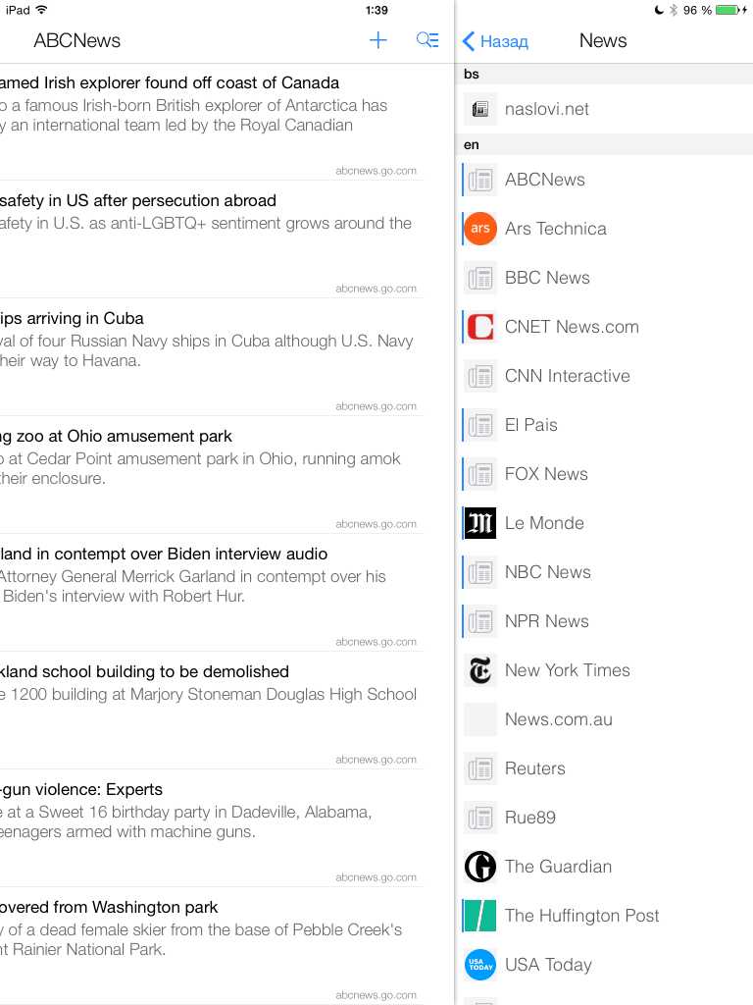Open New York Times source

click(x=604, y=670)
